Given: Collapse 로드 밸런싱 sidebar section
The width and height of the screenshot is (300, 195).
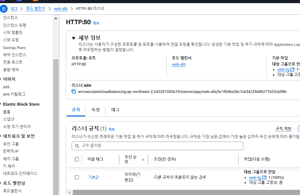Looking at the screenshot, I should tap(1, 183).
